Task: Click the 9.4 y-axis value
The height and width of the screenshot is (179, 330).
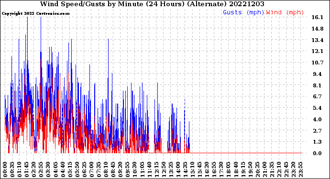Action: [x=318, y=74]
